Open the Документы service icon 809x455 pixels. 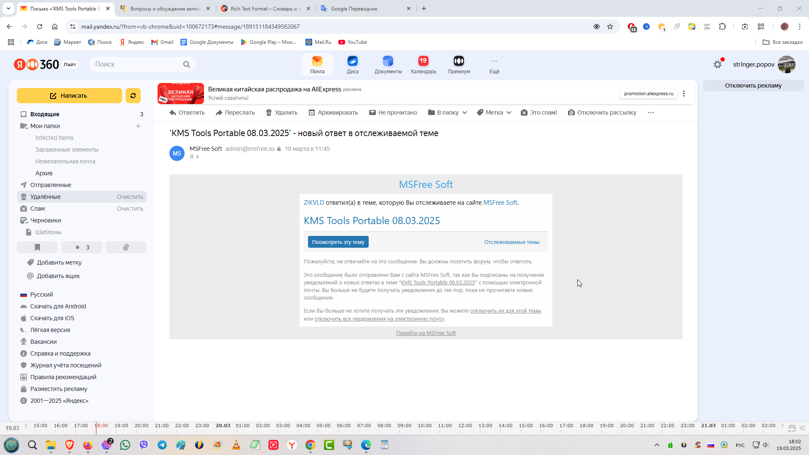click(x=388, y=64)
